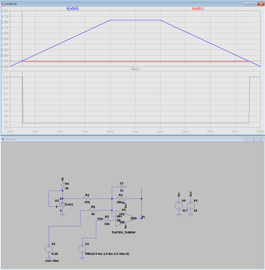
Task: Select the C1 capacitor symbol
Action: (x=122, y=187)
